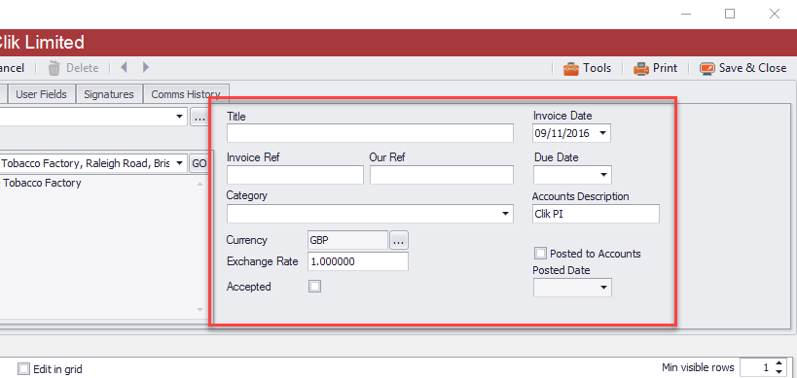Viewport: 797px width, 378px height.
Task: Enable the Edit in grid checkbox
Action: click(23, 369)
